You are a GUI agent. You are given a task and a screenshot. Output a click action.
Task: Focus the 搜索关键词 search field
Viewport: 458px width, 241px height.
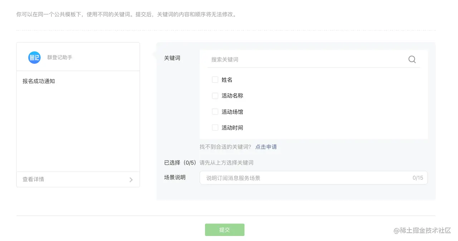pos(304,59)
